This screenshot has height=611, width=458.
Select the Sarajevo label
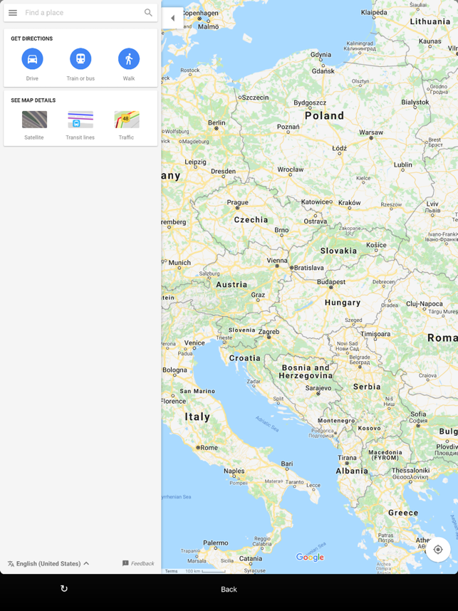click(318, 388)
